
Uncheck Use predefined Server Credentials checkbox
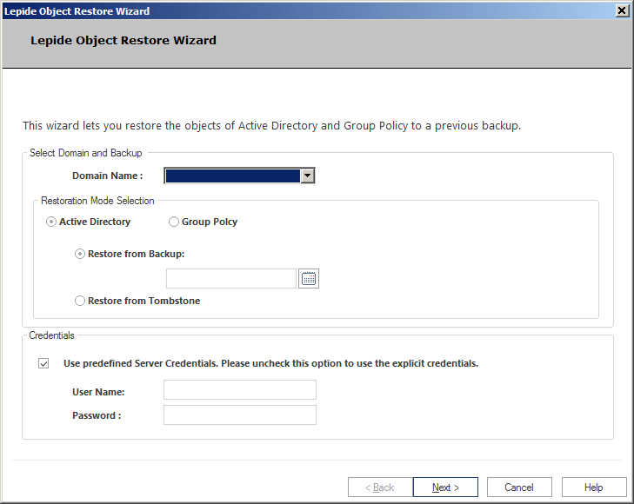[43, 363]
